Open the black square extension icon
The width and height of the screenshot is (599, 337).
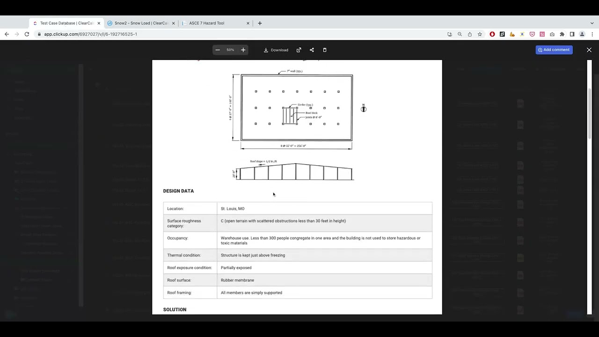coord(502,34)
